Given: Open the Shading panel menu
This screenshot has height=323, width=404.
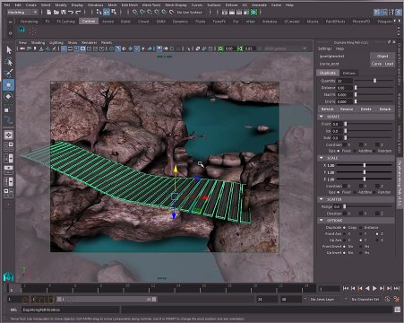Looking at the screenshot, I should tap(38, 42).
